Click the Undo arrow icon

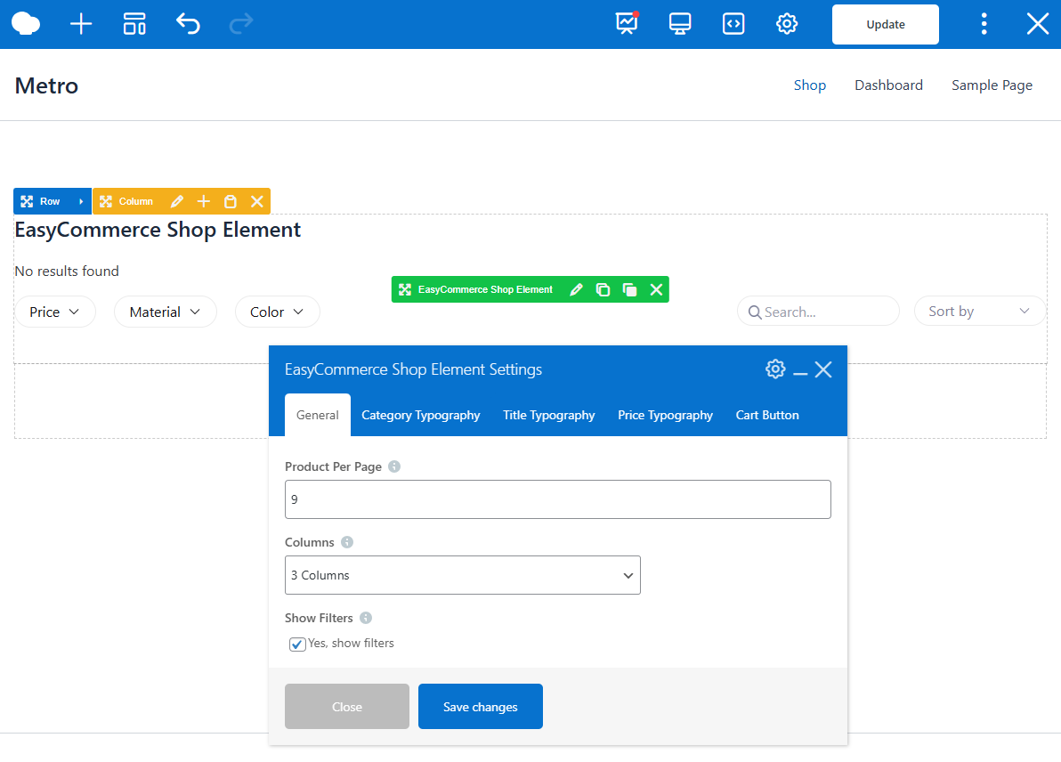pos(188,24)
